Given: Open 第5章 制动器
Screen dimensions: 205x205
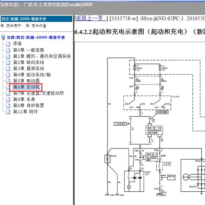Looking at the screenshot, I should pos(26,81).
